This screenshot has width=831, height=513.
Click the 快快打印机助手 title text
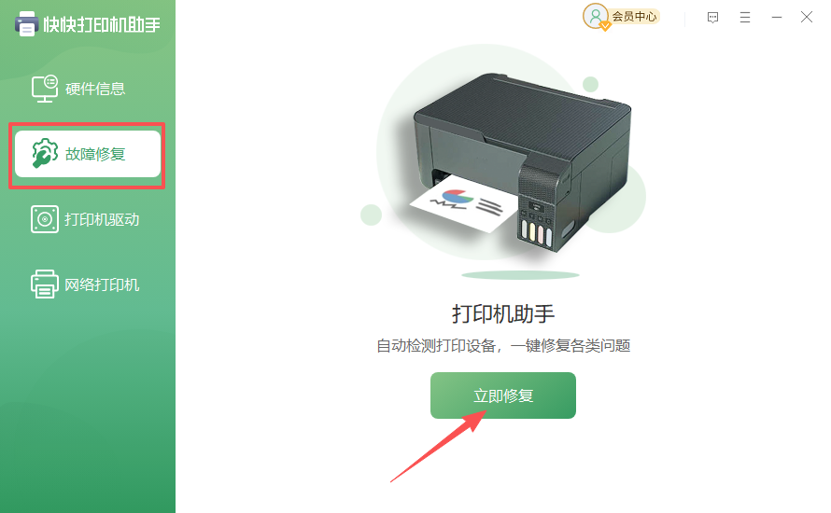click(x=102, y=24)
